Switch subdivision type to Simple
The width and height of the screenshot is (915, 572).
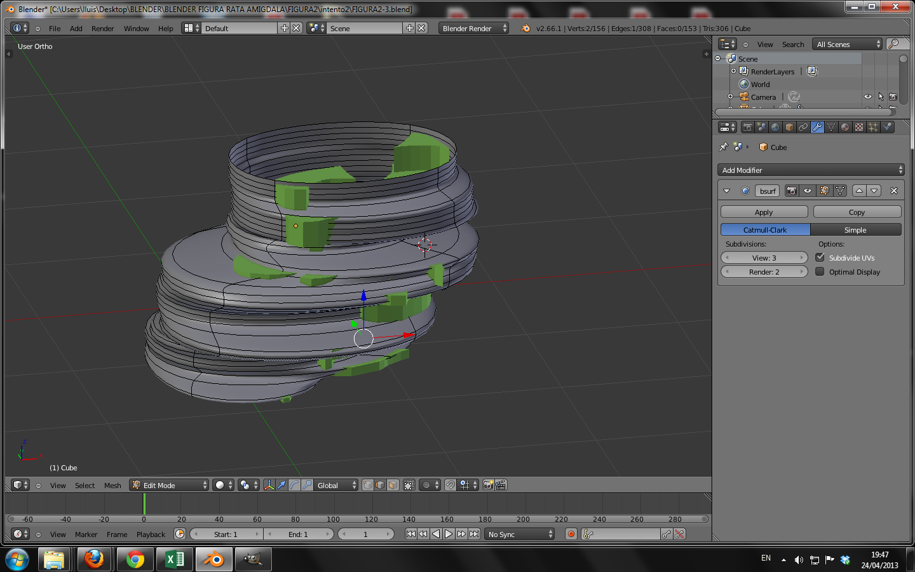(855, 230)
